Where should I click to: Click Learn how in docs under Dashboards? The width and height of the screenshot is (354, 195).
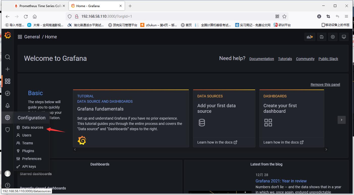click(283, 142)
